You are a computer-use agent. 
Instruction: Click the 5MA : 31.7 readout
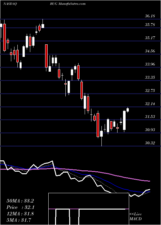[19, 220]
